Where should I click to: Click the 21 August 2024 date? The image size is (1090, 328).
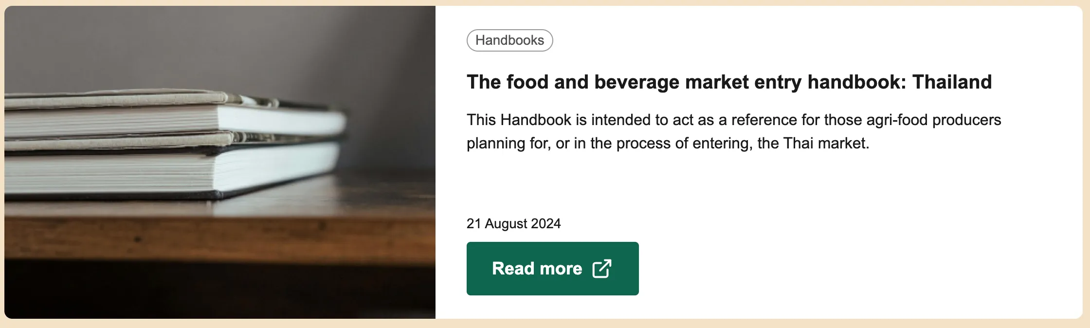click(x=513, y=223)
